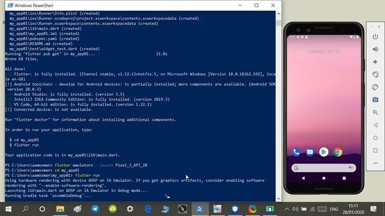This screenshot has width=385, height=216.
Task: Raise emulator volume with the volume up icon
Action: point(375,49)
